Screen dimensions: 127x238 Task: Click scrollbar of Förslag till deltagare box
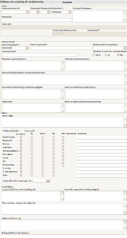125,16
